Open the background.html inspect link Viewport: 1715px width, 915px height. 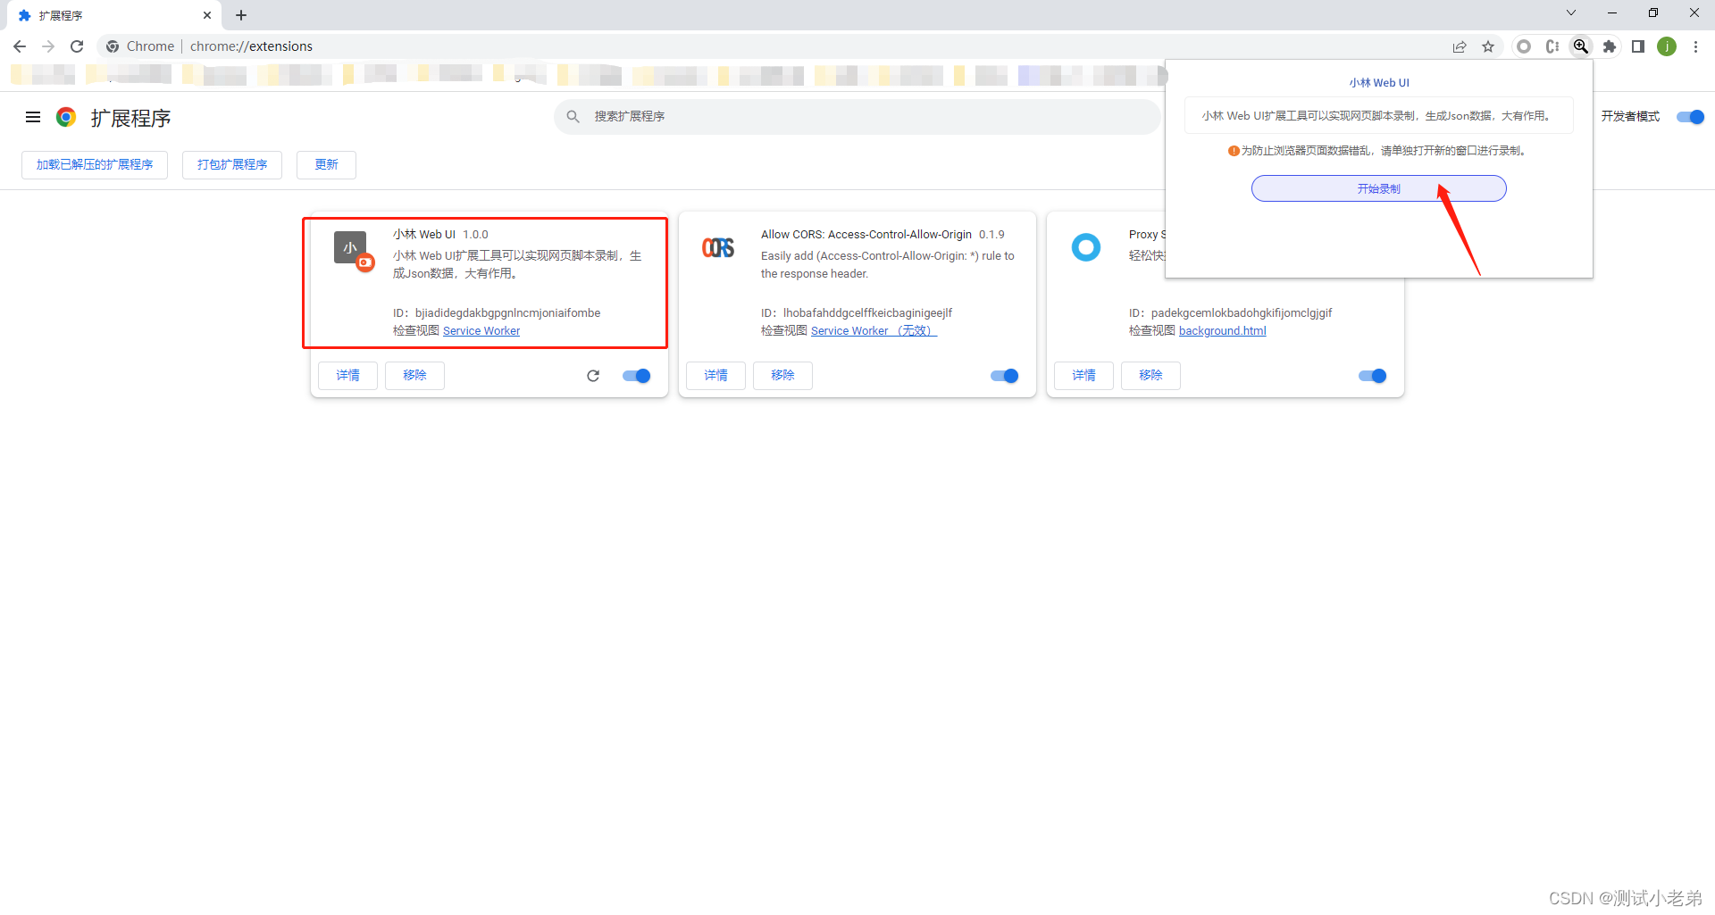pyautogui.click(x=1222, y=331)
